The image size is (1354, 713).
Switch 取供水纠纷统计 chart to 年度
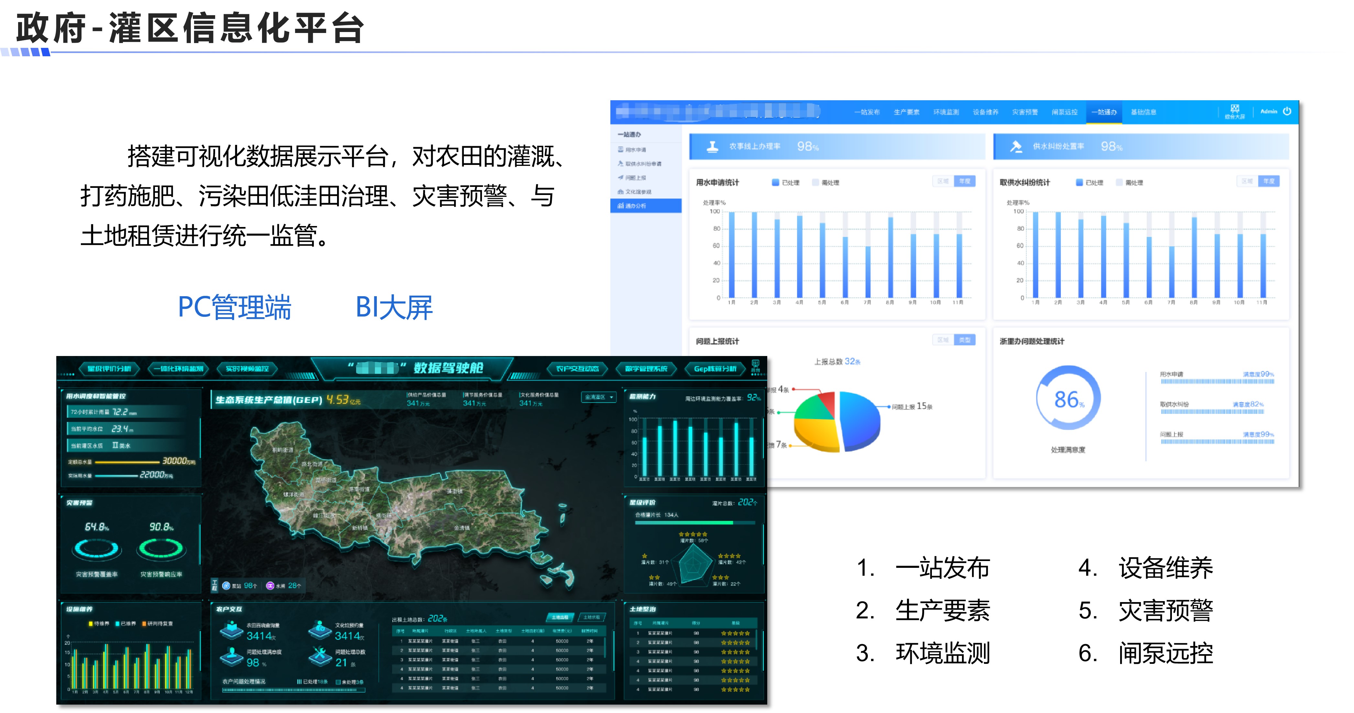(x=1269, y=181)
